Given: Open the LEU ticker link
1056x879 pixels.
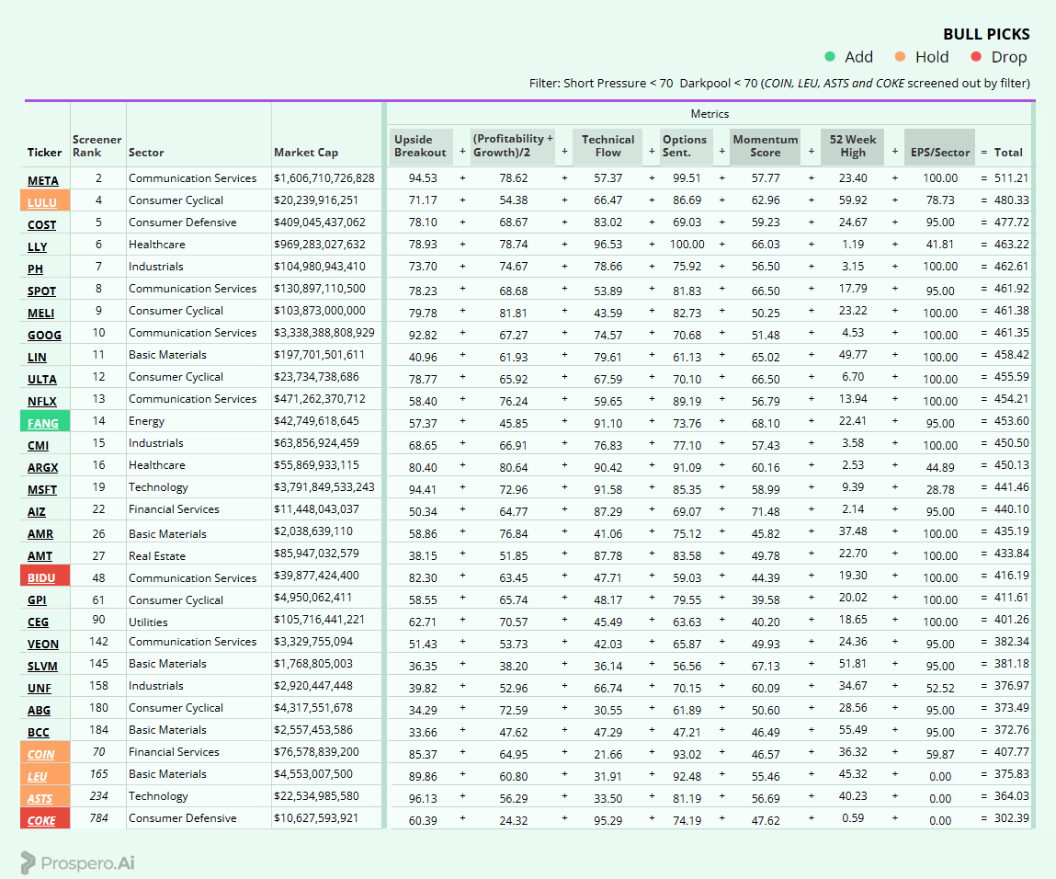Looking at the screenshot, I should point(38,777).
